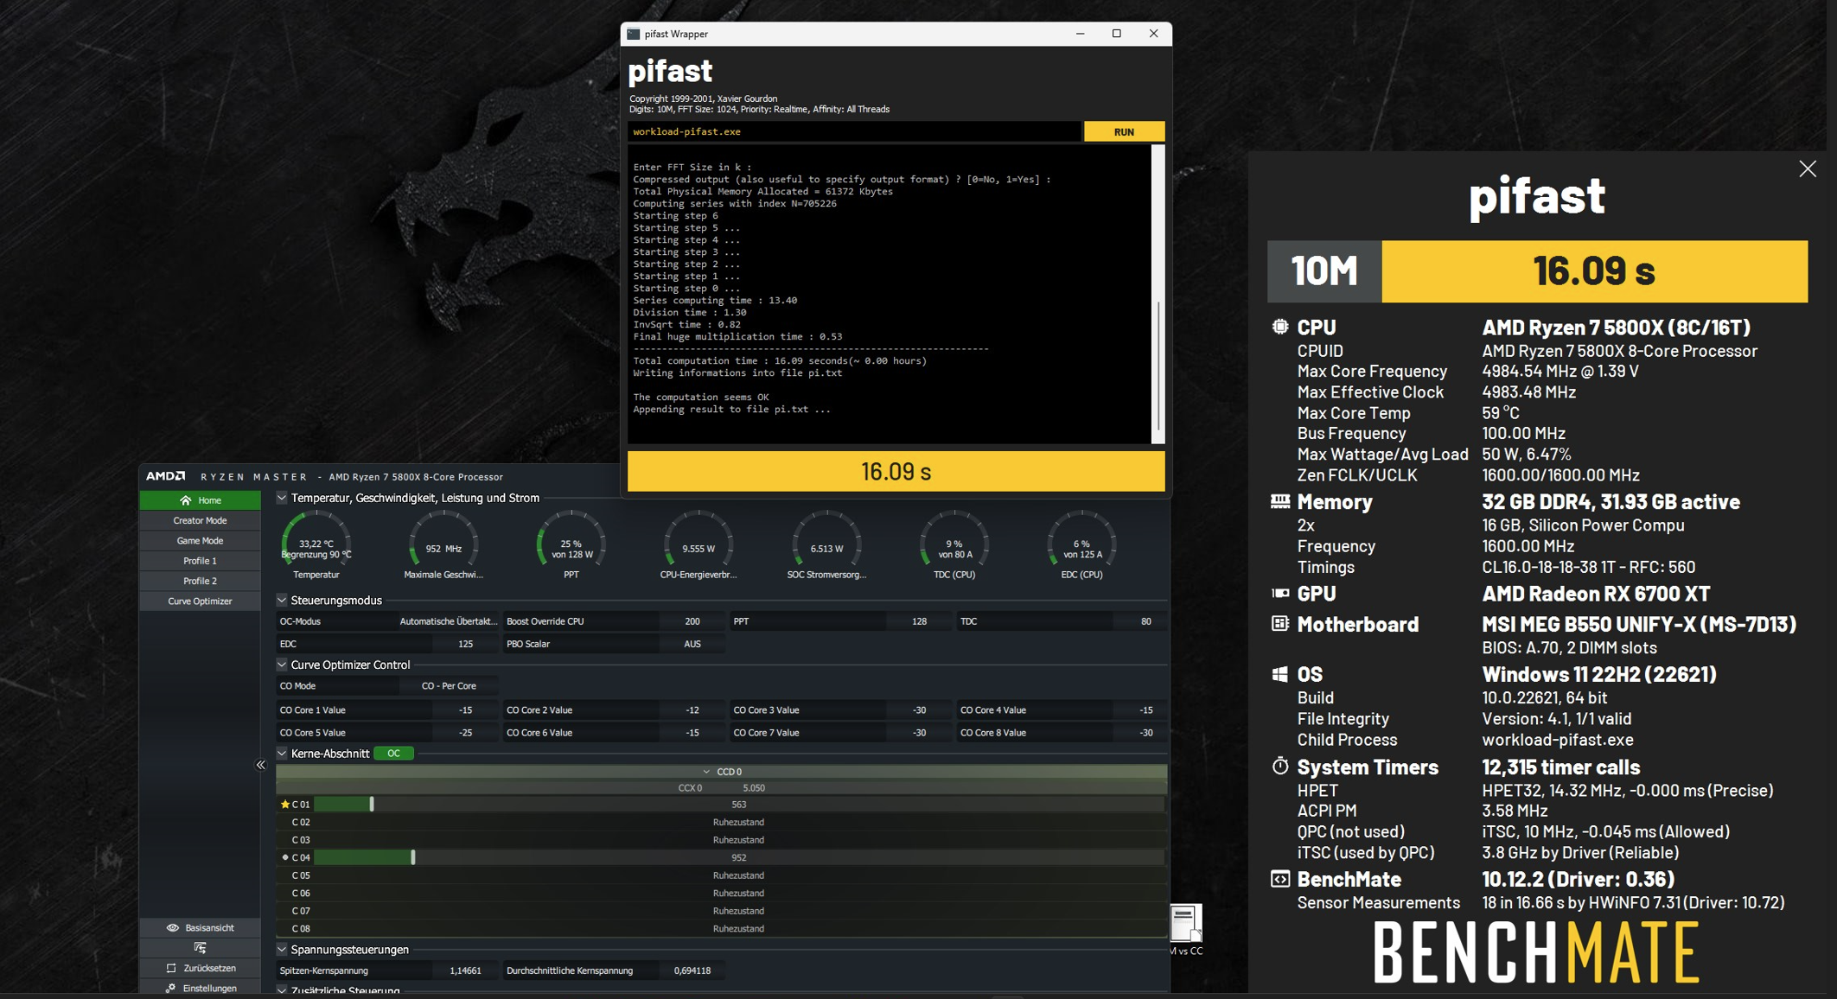Click the CO Mode value CO - Per Core
This screenshot has width=1837, height=999.
pos(448,686)
